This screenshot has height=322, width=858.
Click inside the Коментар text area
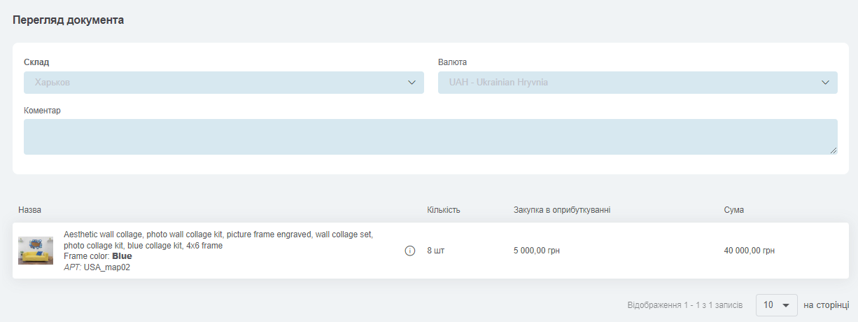(430, 136)
